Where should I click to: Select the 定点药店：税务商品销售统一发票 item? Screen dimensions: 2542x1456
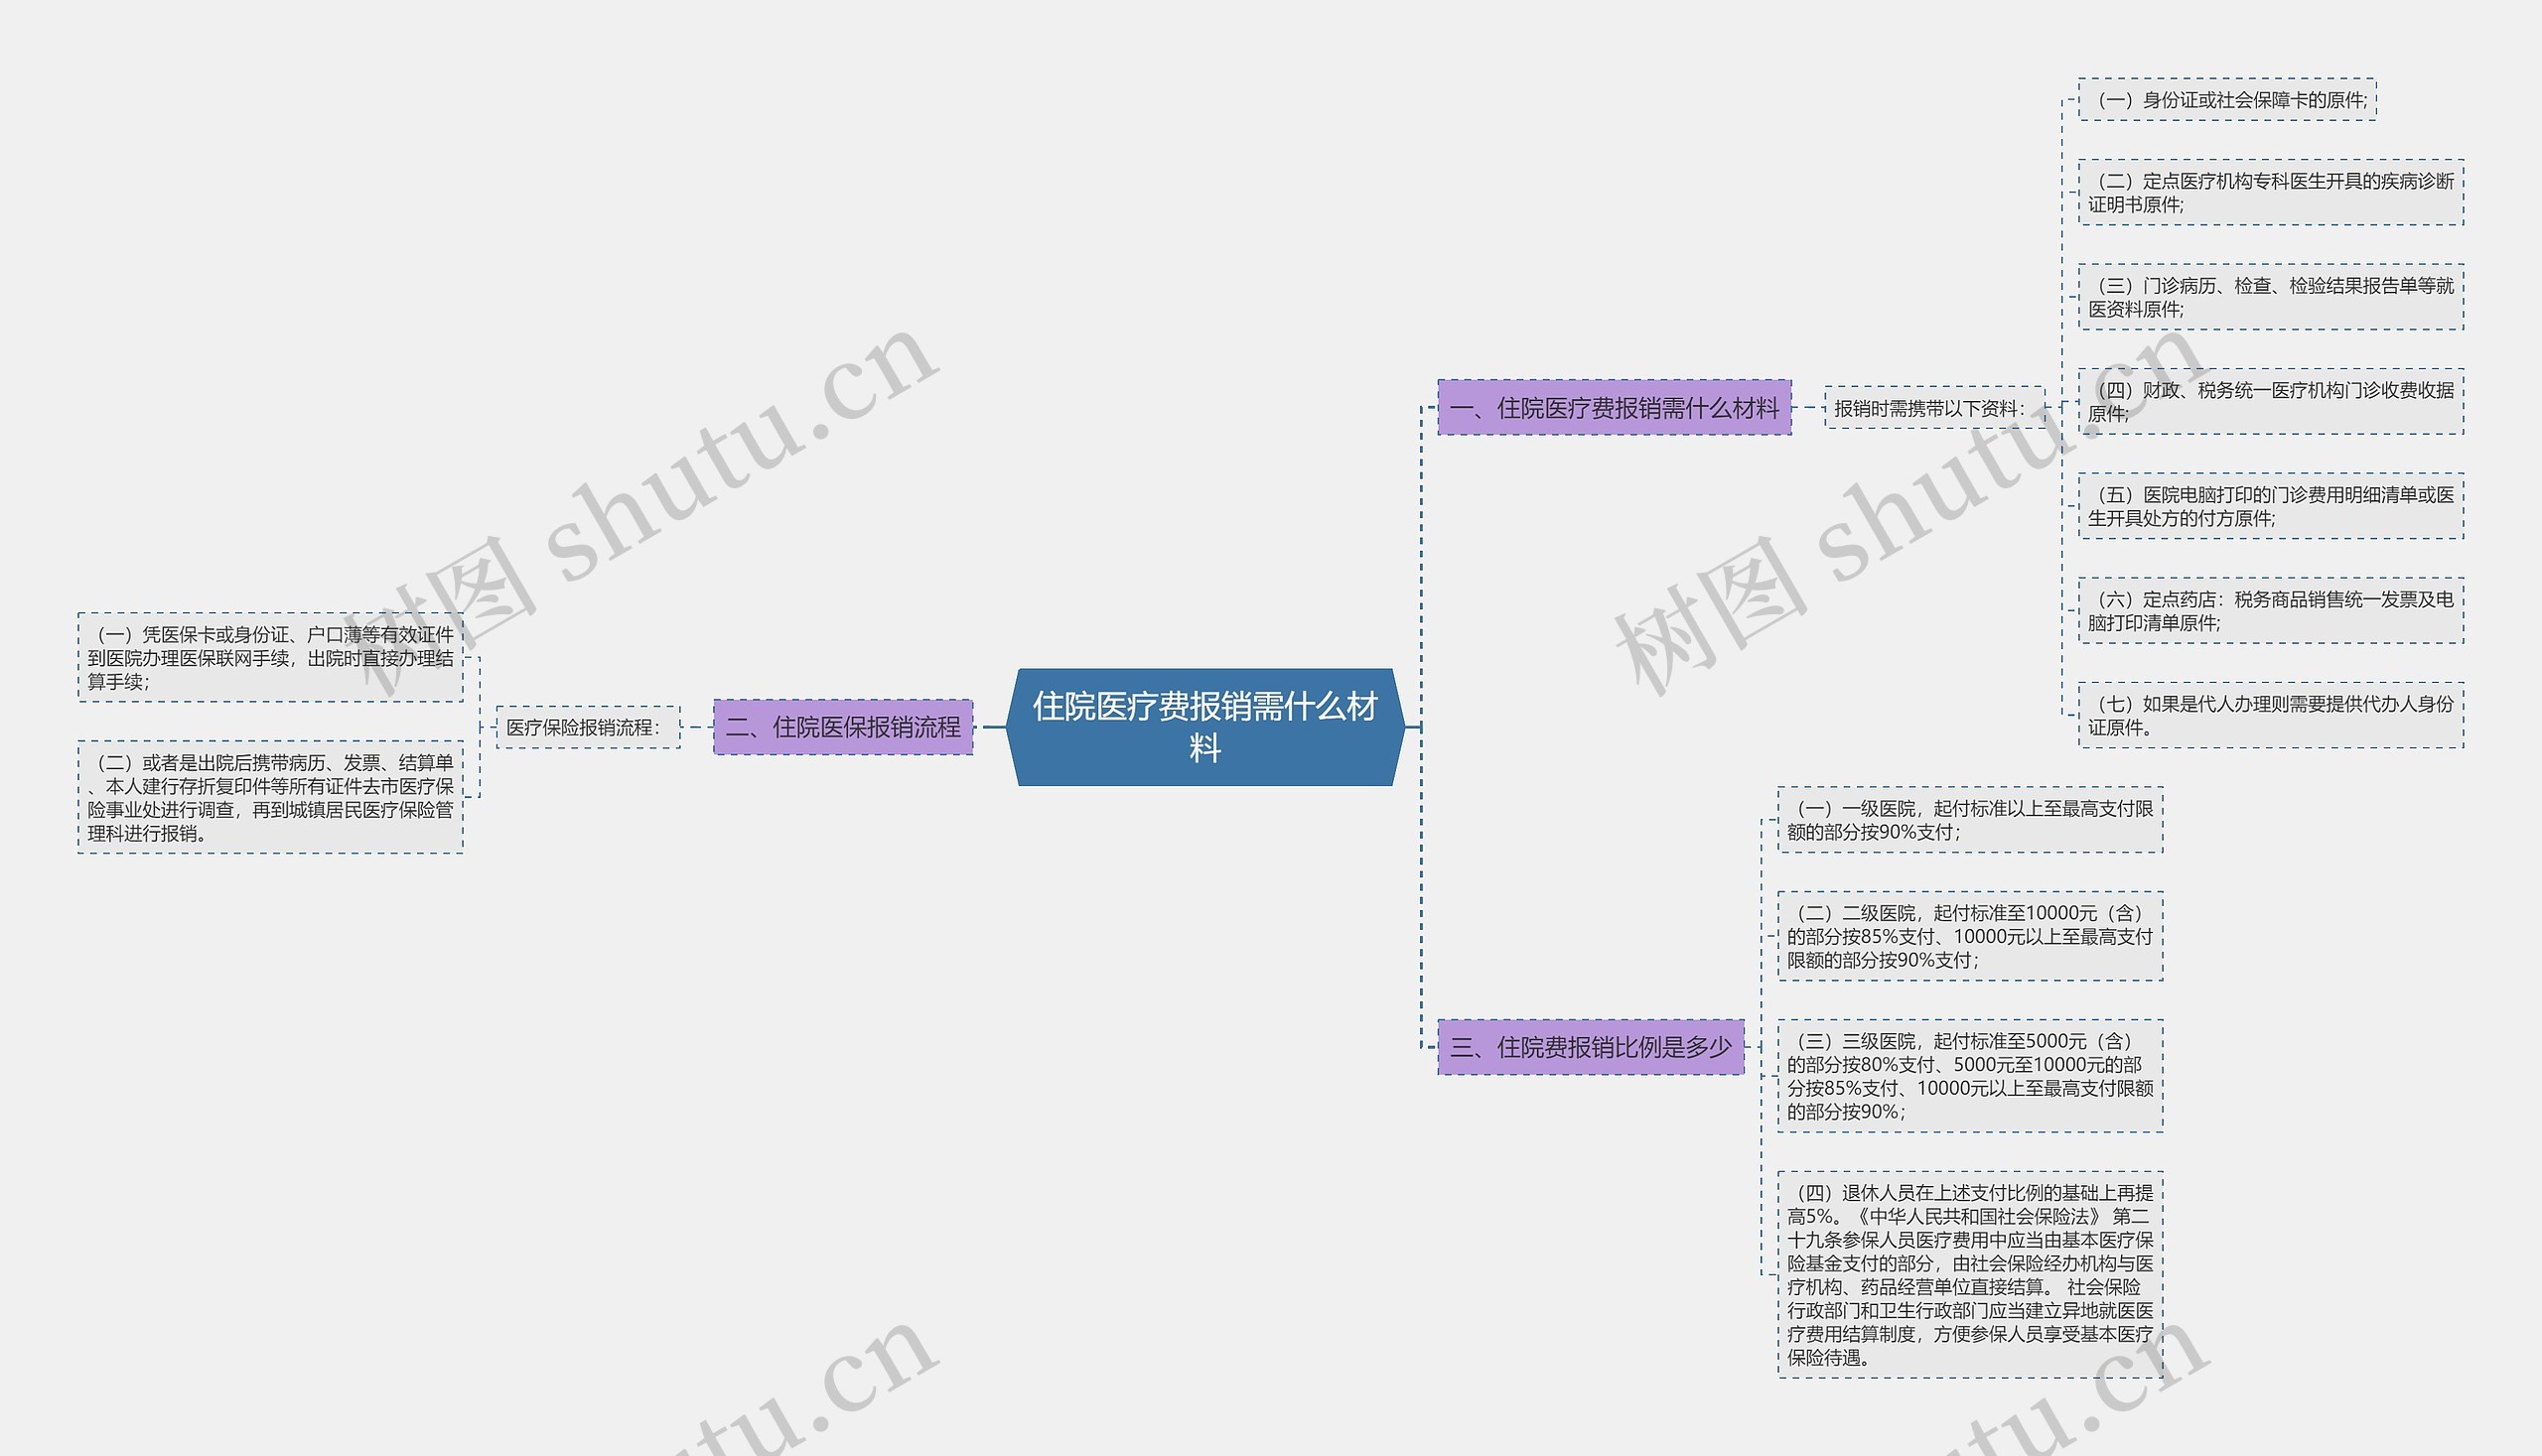[x=2270, y=610]
